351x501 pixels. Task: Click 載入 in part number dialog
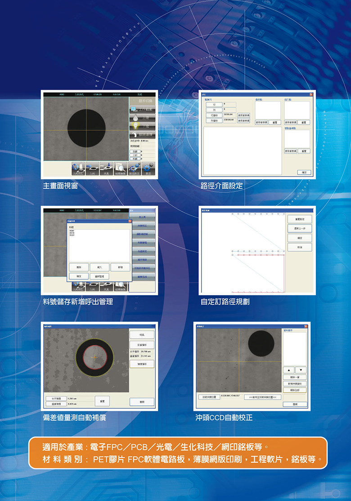(x=99, y=267)
